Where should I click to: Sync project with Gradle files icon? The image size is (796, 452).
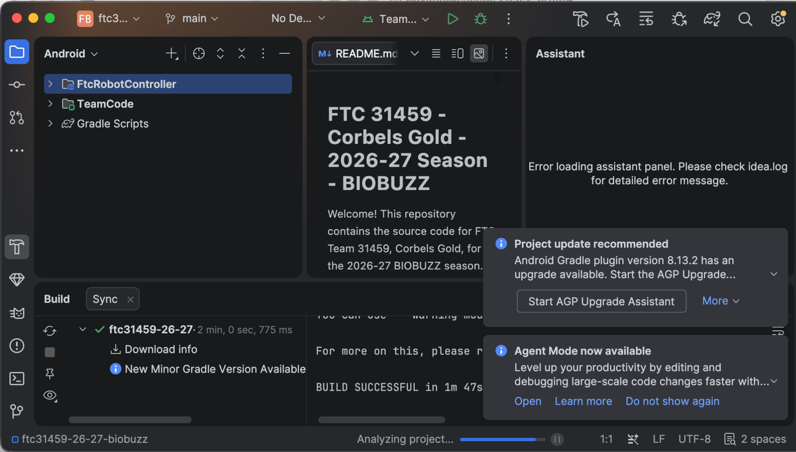coord(712,19)
